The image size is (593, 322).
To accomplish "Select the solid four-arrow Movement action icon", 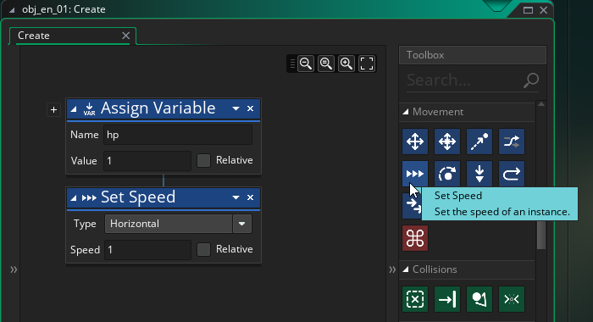I will pos(415,142).
